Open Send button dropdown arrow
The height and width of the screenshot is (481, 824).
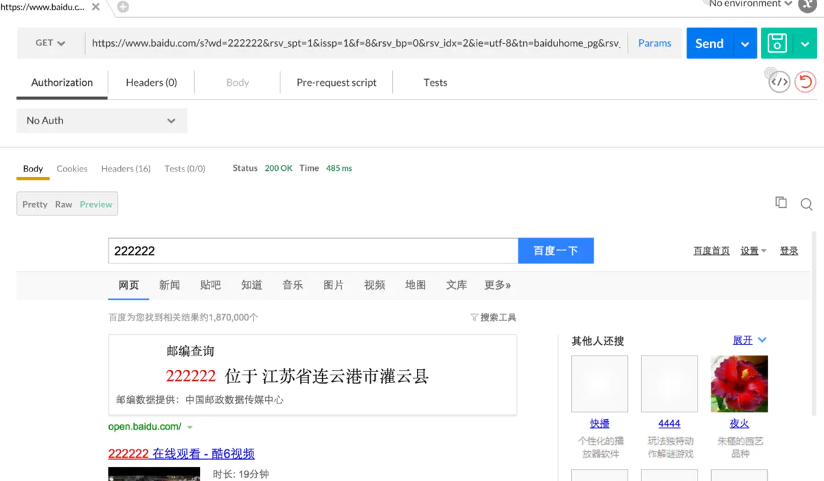tap(745, 43)
